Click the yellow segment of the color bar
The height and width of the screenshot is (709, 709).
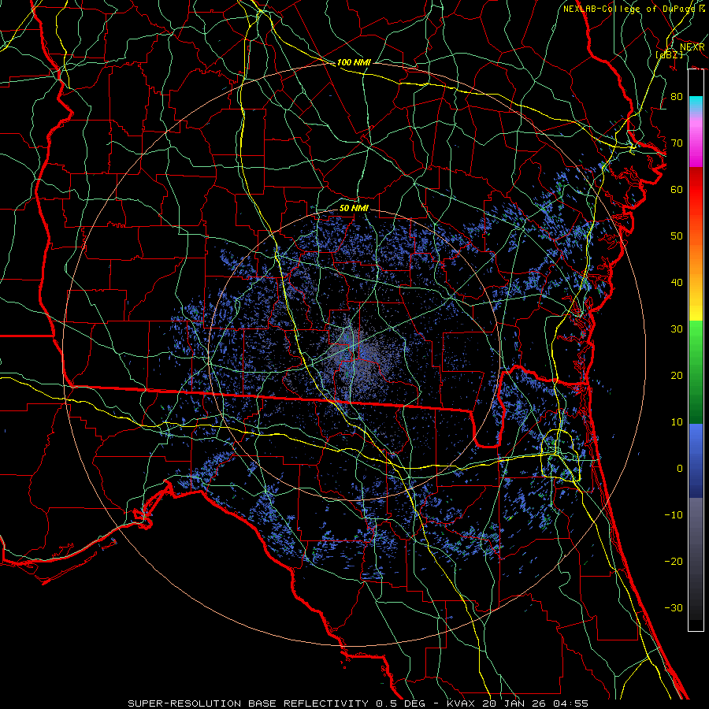pos(696,312)
